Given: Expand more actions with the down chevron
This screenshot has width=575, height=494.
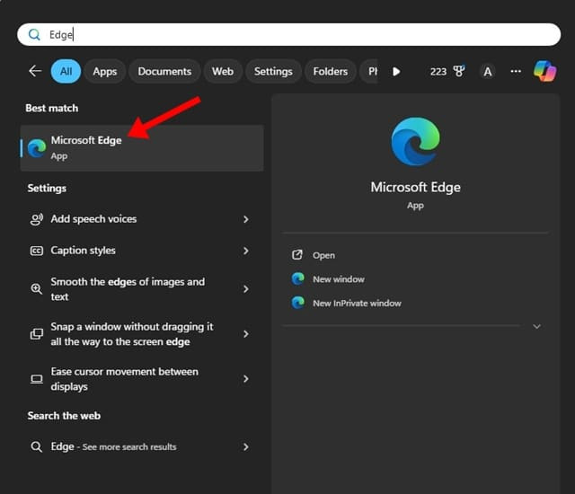Looking at the screenshot, I should (x=537, y=326).
